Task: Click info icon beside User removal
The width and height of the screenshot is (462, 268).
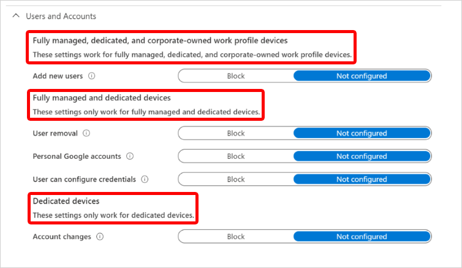Action: [x=86, y=133]
